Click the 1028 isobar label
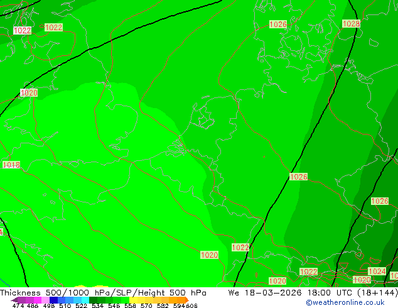 tap(351, 24)
